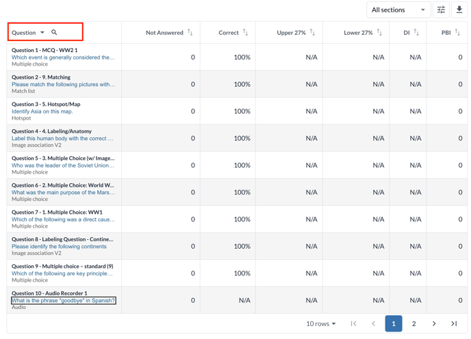The image size is (471, 339).
Task: Sort by Upper 27% column arrows
Action: click(x=312, y=32)
